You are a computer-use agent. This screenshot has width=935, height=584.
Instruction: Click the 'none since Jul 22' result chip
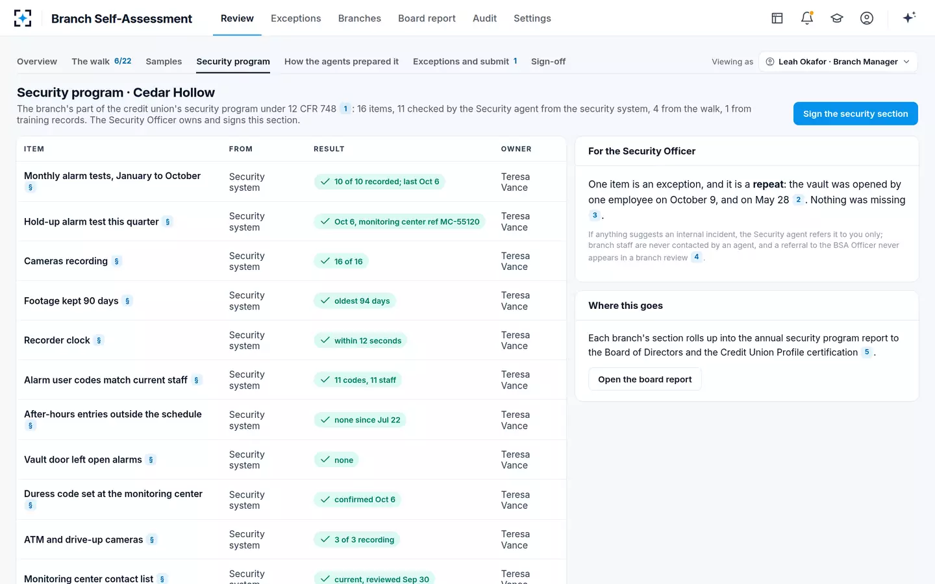[360, 420]
